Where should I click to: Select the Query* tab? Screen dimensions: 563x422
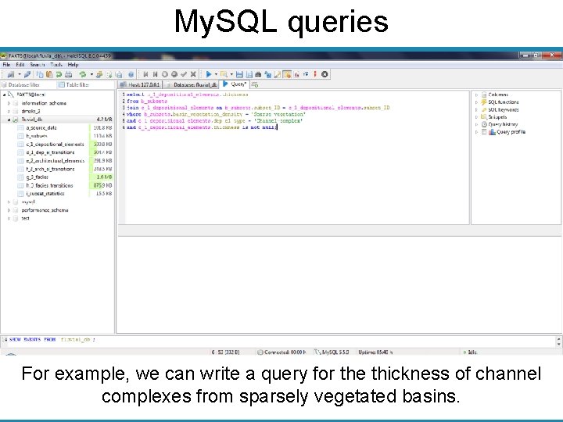pyautogui.click(x=235, y=84)
